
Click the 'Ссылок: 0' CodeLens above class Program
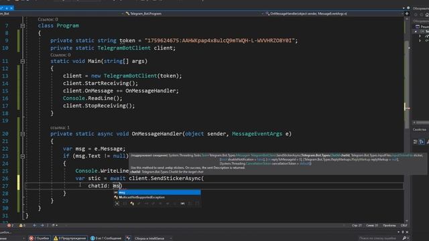[48, 19]
